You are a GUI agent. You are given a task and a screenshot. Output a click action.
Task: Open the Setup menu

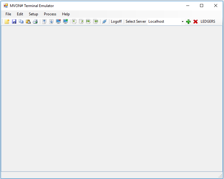(33, 14)
